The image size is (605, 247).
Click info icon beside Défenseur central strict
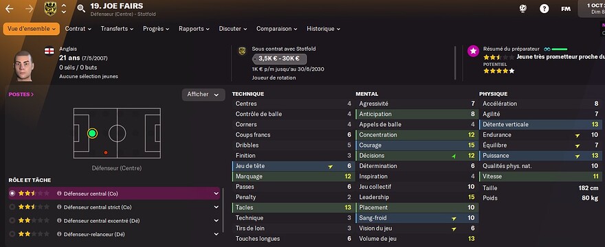pos(59,207)
